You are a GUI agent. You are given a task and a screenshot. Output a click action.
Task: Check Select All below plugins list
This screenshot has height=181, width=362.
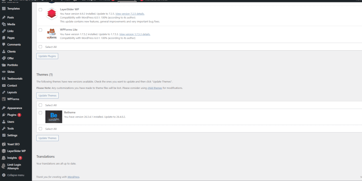[x=40, y=47]
